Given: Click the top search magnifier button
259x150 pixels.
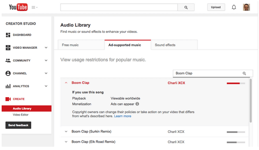Looking at the screenshot, I should (186, 7).
